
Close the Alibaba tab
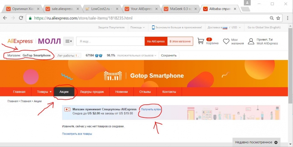coord(235,9)
